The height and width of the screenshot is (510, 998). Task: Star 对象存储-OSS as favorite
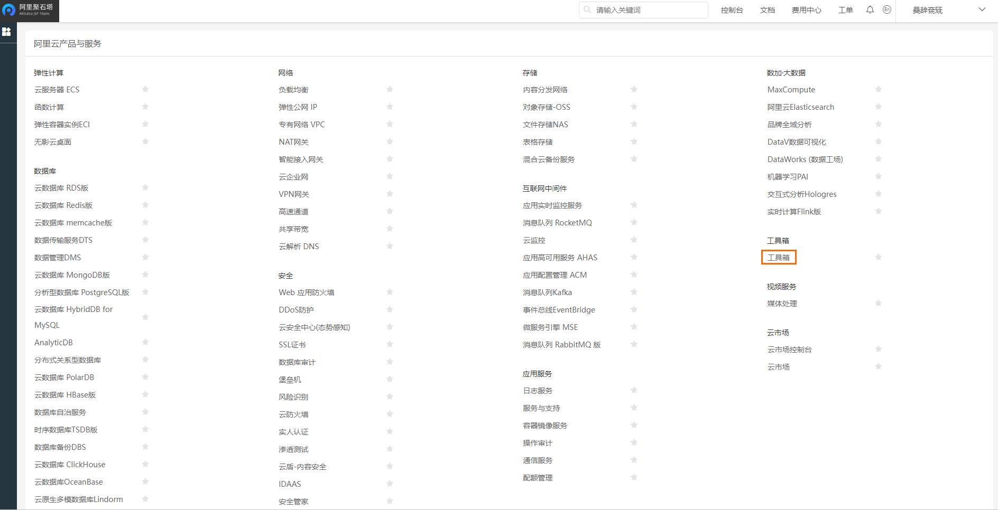[634, 107]
